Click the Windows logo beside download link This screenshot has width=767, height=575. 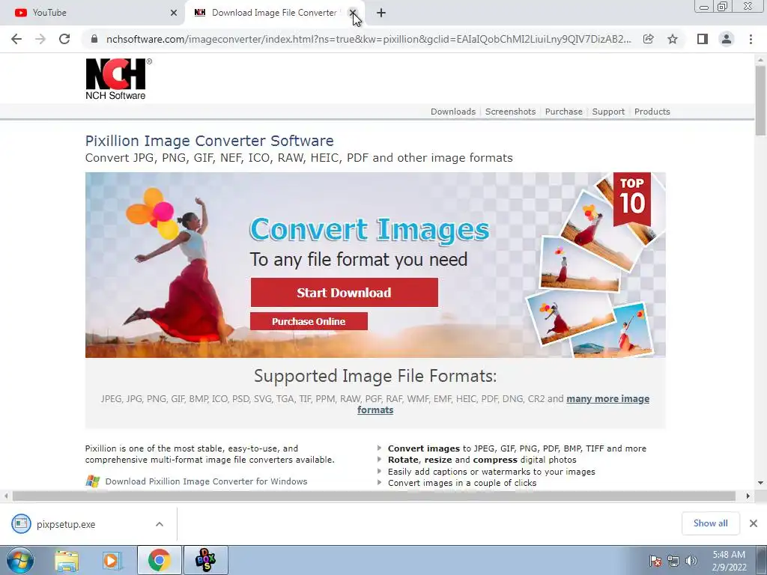pyautogui.click(x=92, y=481)
